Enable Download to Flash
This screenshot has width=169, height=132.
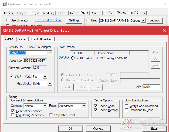pyautogui.click(x=126, y=110)
